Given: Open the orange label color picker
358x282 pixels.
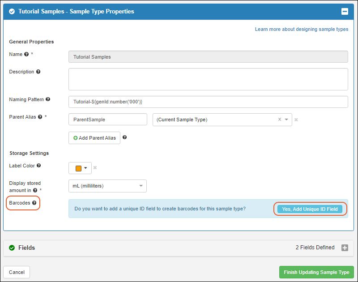Looking at the screenshot, I should [x=80, y=168].
